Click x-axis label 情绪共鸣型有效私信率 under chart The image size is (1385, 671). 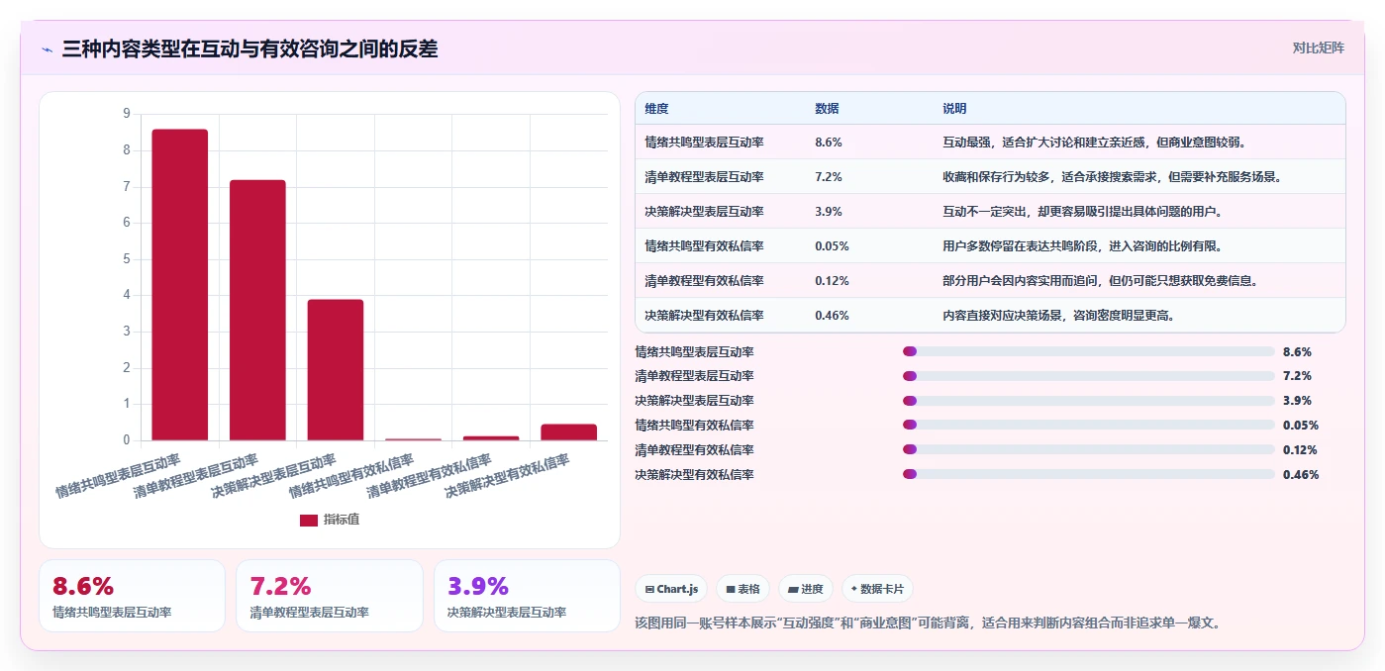(x=353, y=476)
